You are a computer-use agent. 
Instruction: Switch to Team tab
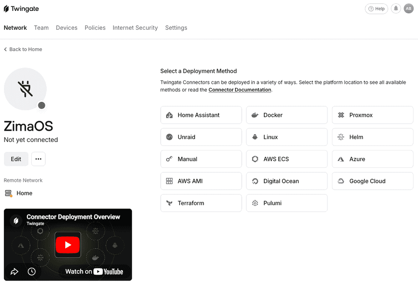click(41, 28)
